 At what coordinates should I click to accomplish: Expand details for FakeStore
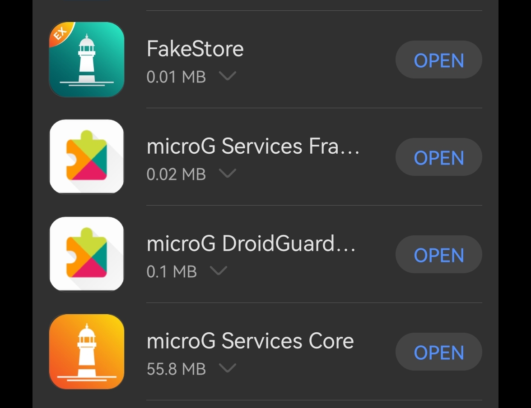coord(227,77)
